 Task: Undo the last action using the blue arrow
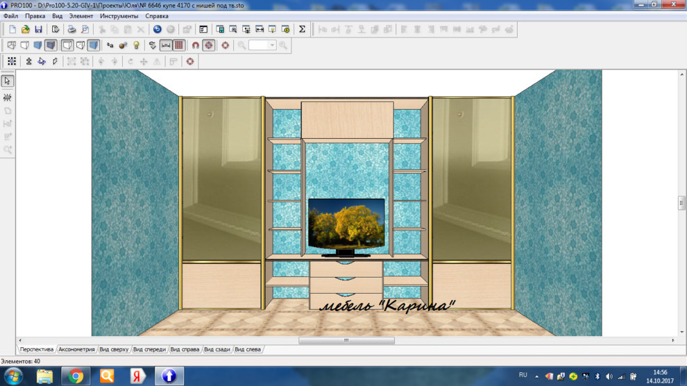(x=158, y=29)
